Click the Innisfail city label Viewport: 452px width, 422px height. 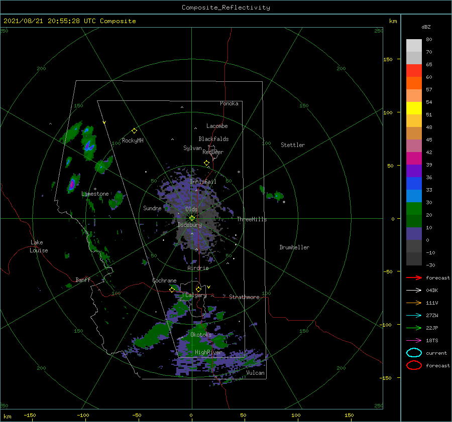(x=203, y=182)
